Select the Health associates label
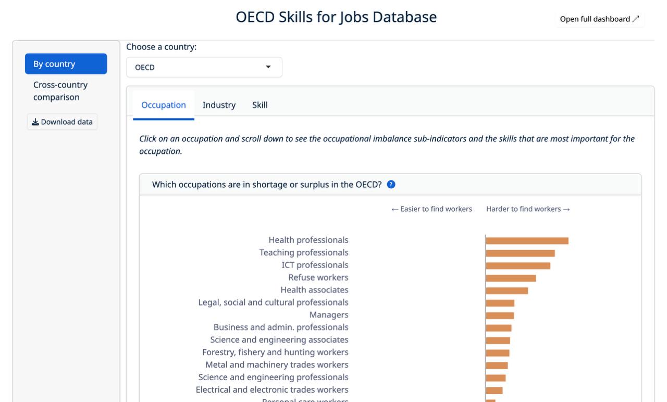The height and width of the screenshot is (402, 667). pos(314,290)
